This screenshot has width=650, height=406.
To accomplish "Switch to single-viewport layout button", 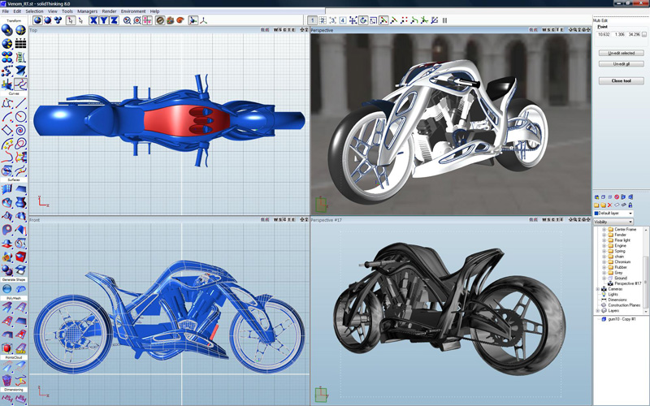I will pos(313,20).
